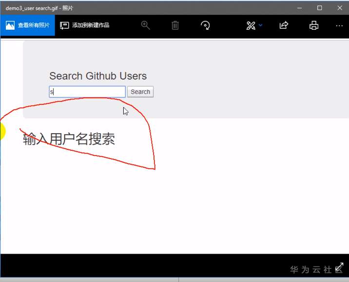Expand the Edit & Create dropdown arrow
Screen dimensions: 349x282
(x=260, y=25)
